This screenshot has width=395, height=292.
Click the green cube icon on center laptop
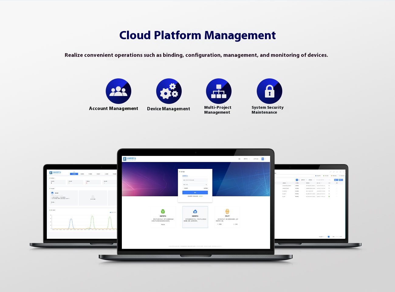click(163, 211)
